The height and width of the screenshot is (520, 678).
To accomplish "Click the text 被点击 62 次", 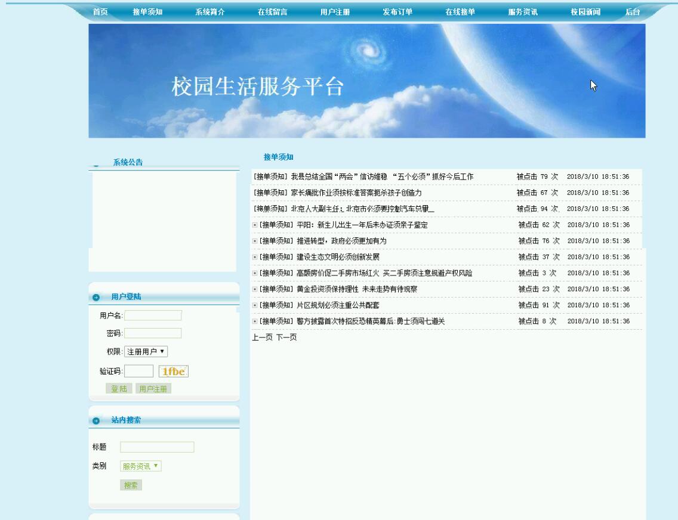I will (x=539, y=225).
